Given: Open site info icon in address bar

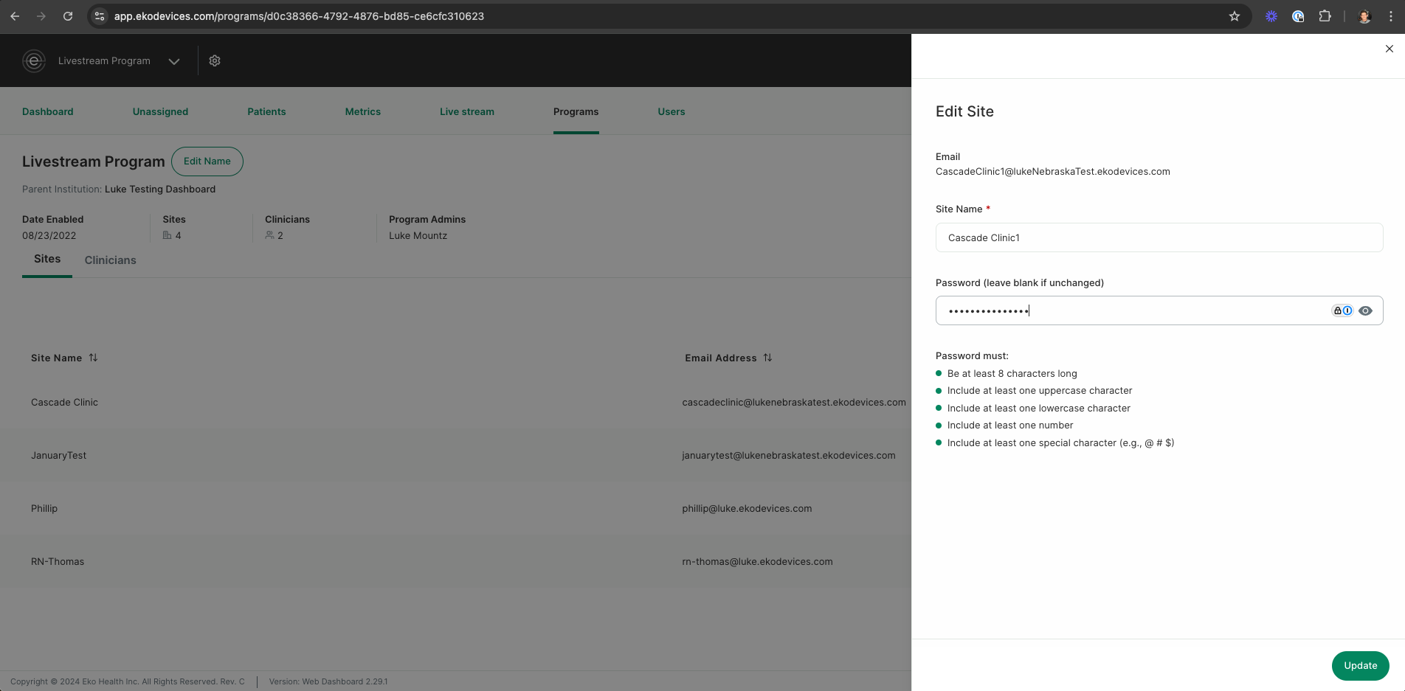Looking at the screenshot, I should [x=100, y=16].
